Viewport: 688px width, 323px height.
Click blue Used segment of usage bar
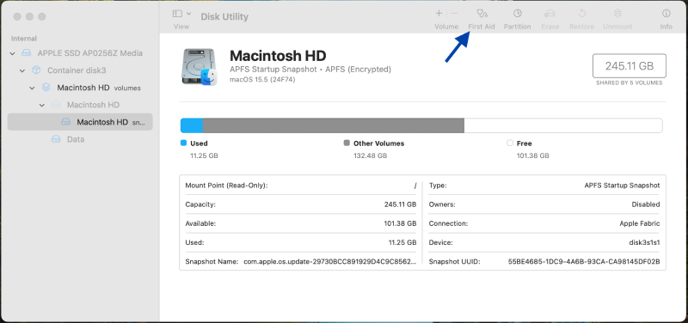192,125
